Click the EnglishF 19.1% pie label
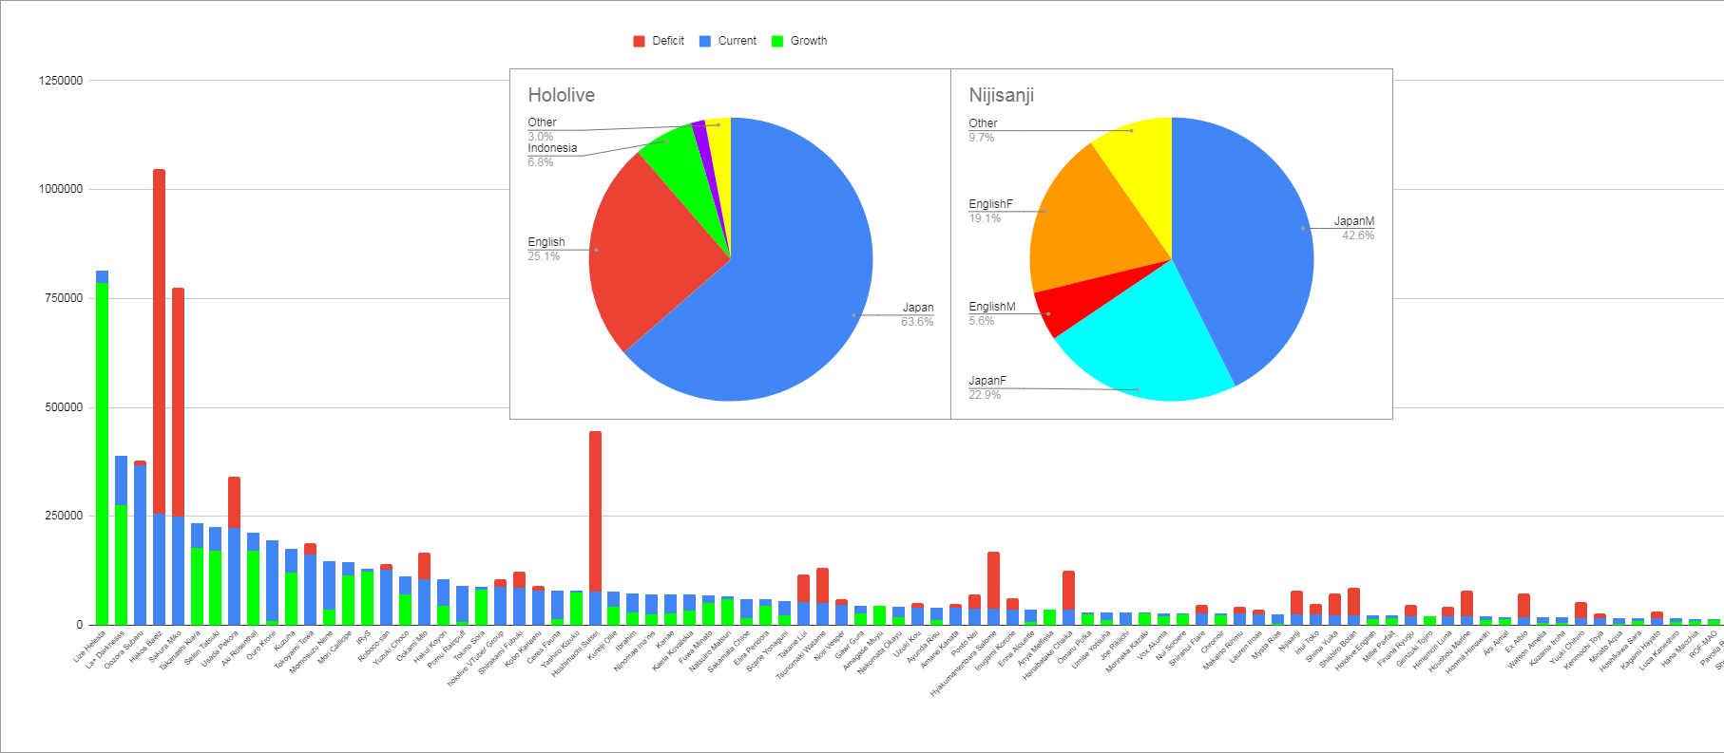The image size is (1724, 753). tap(990, 211)
